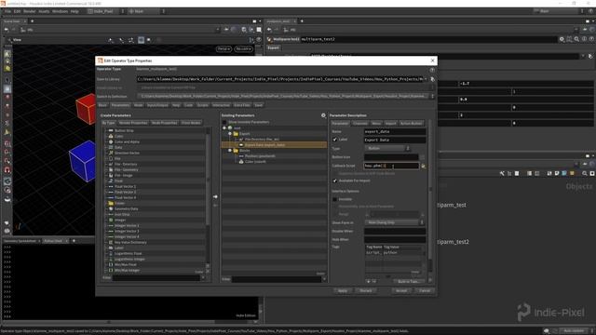
Task: Toggle the Invisible checkbox
Action: 335,199
